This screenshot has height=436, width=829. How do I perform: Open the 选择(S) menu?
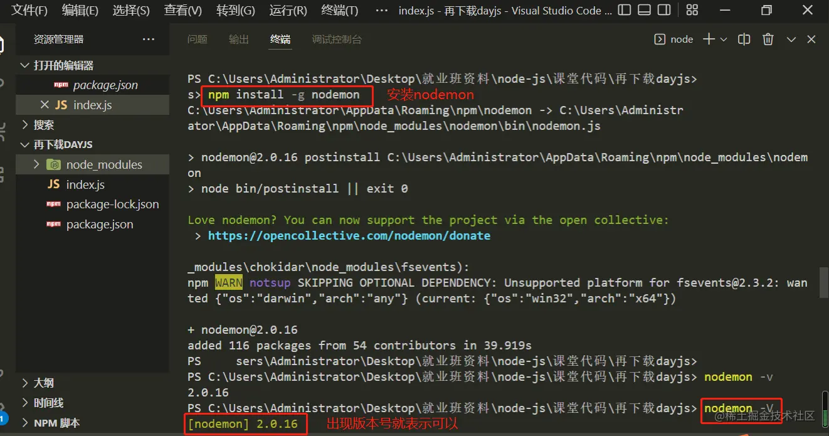click(131, 11)
